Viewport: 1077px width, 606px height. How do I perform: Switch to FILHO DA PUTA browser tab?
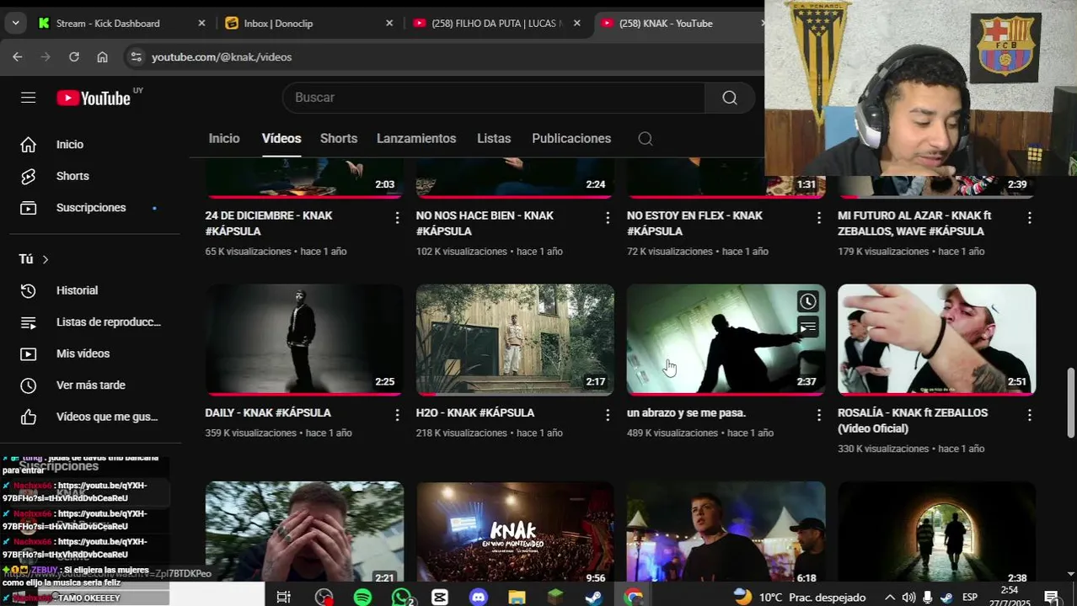point(496,24)
